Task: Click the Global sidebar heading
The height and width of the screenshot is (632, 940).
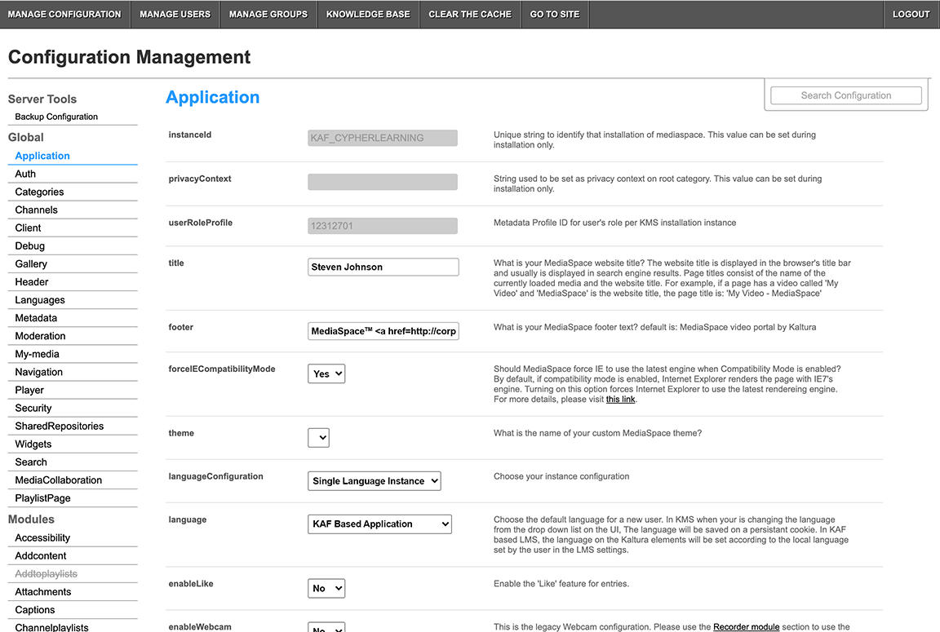Action: click(26, 137)
